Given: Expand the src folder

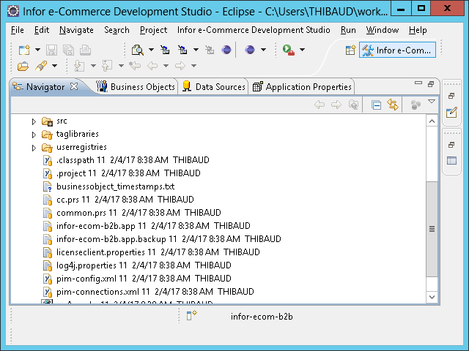Looking at the screenshot, I should click(x=34, y=121).
